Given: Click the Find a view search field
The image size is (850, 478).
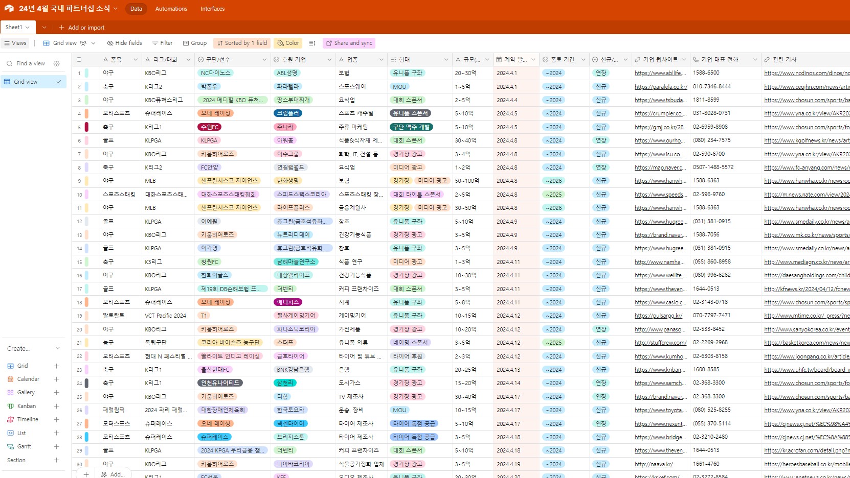Looking at the screenshot, I should point(31,64).
